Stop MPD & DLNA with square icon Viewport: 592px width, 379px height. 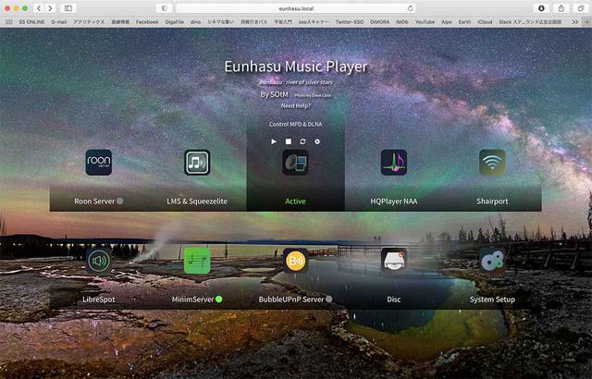click(289, 141)
